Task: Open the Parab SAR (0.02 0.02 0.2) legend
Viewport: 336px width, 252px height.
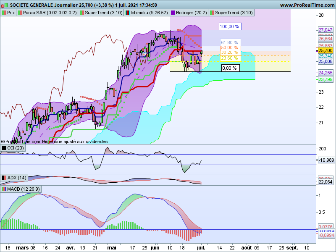Action: click(x=47, y=13)
